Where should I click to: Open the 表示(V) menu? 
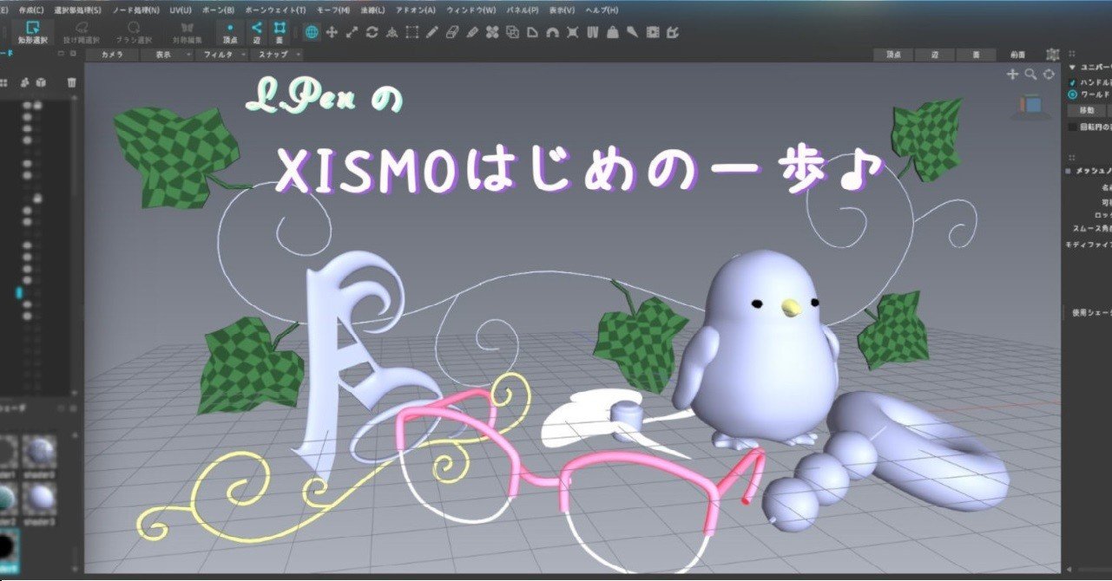click(563, 10)
